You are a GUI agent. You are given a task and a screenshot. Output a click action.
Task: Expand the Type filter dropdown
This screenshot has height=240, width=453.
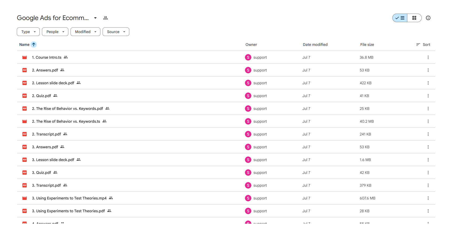click(x=28, y=32)
